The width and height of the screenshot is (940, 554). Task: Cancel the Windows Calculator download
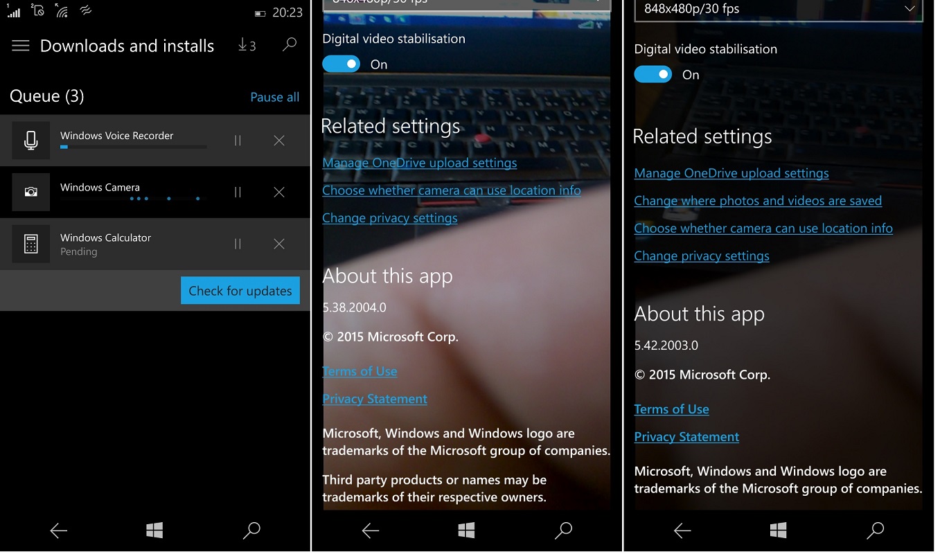(279, 244)
